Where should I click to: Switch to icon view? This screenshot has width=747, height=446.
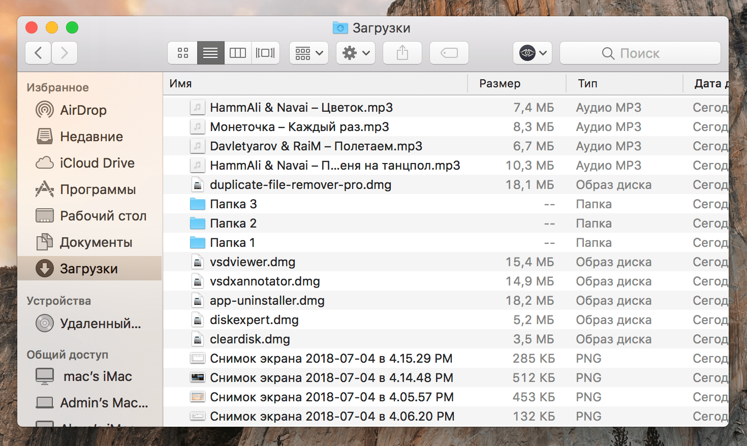182,53
